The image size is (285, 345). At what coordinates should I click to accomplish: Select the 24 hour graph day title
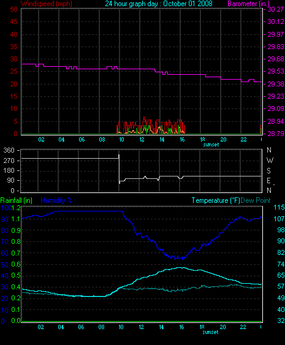click(159, 4)
